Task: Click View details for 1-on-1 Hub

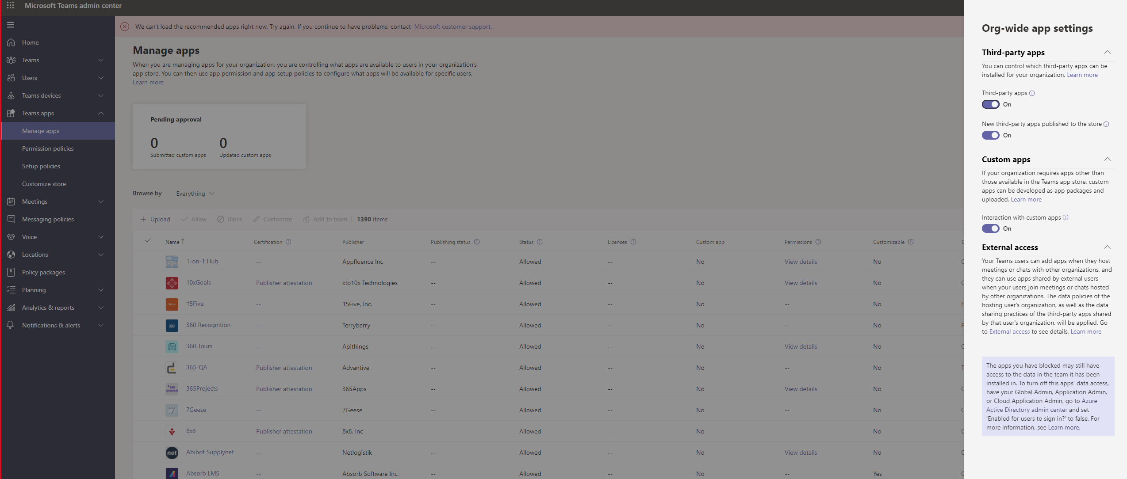Action: pos(801,262)
